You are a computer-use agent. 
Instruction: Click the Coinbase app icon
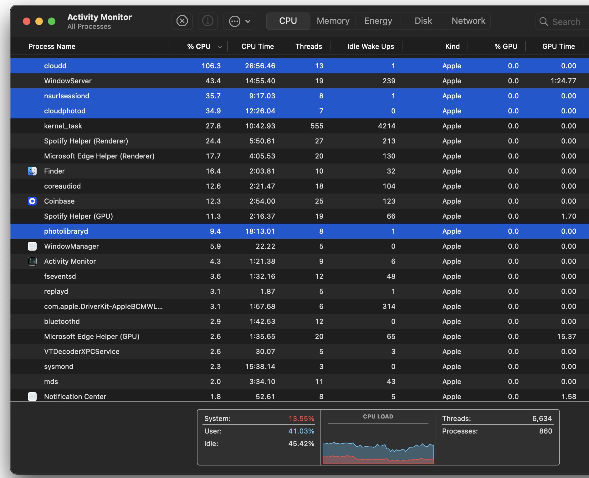pyautogui.click(x=32, y=201)
